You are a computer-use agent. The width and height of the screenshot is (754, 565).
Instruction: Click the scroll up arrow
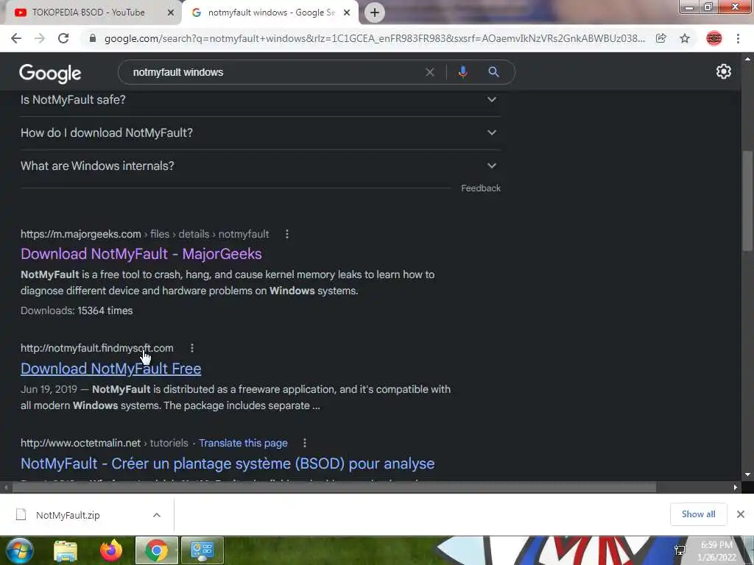tap(747, 59)
